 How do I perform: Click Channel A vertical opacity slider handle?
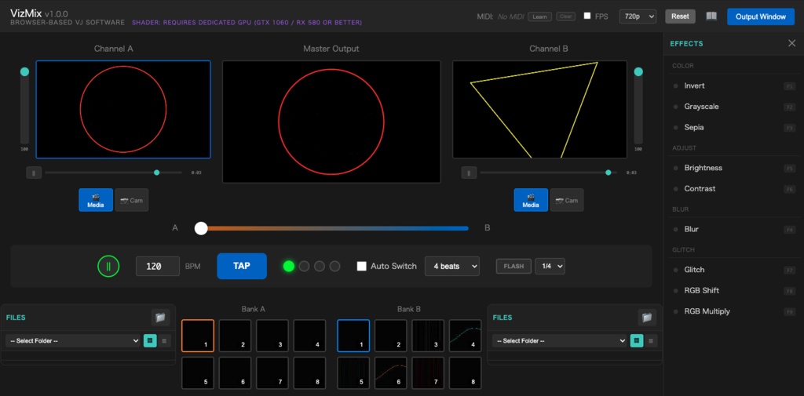(x=24, y=71)
